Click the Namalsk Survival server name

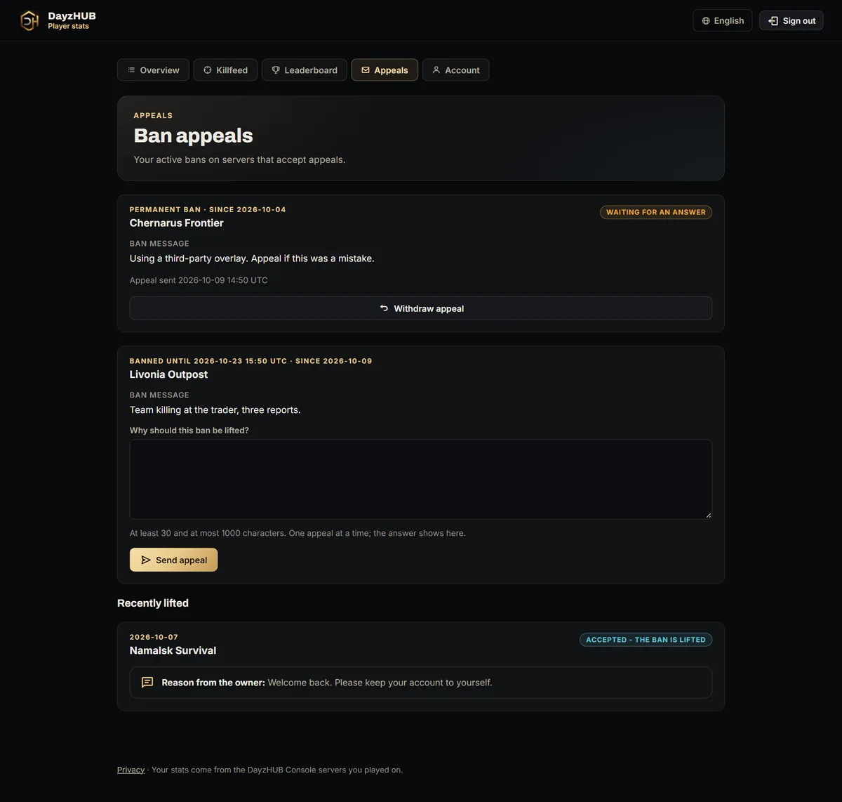(173, 650)
